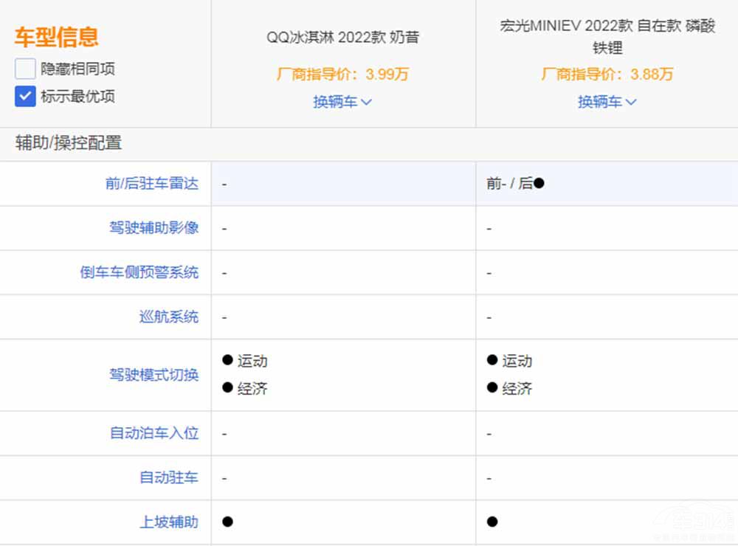Open 换辆车 dropdown under QQ冰淇淋
This screenshot has height=546, width=738.
point(336,102)
